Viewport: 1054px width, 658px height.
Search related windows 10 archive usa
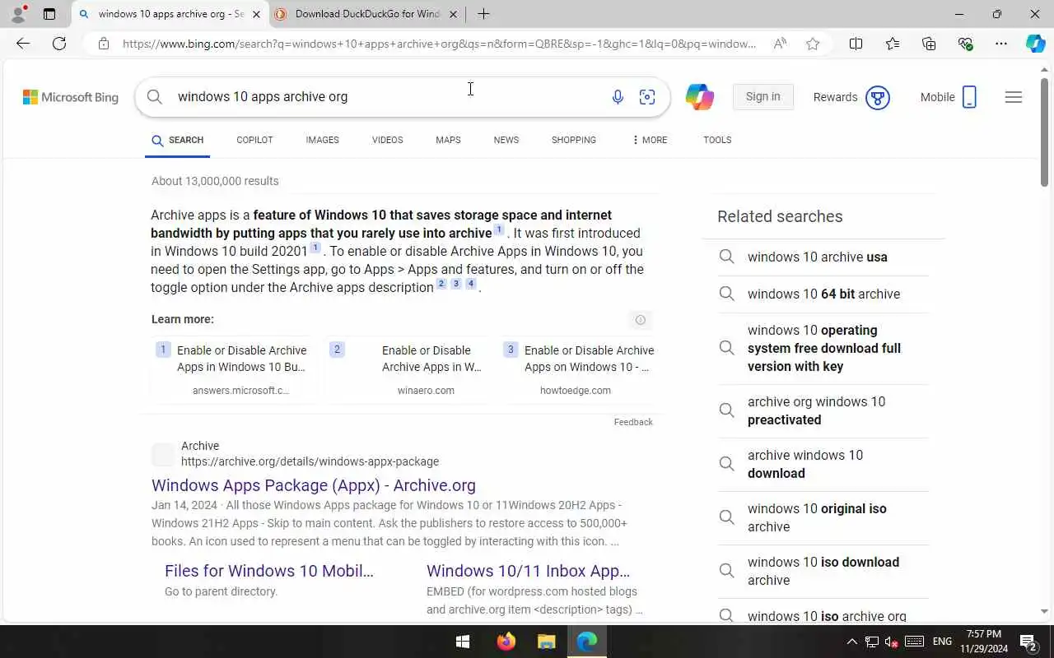point(823,257)
